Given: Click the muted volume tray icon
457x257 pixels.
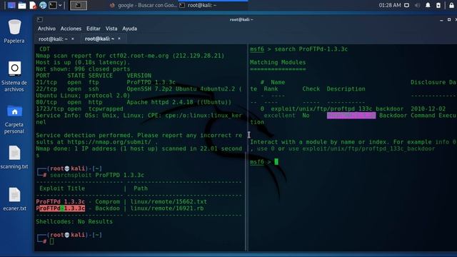Looking at the screenshot, I should coord(417,5).
